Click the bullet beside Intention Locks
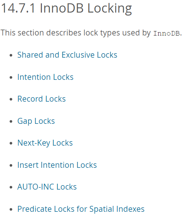189x214 pixels. [x=11, y=77]
